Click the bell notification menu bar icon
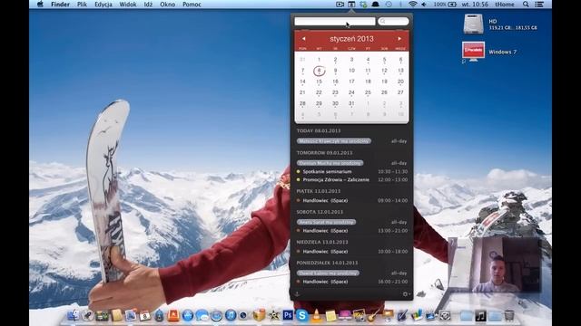Image resolution: width=581 pixels, height=326 pixels. pyautogui.click(x=375, y=5)
